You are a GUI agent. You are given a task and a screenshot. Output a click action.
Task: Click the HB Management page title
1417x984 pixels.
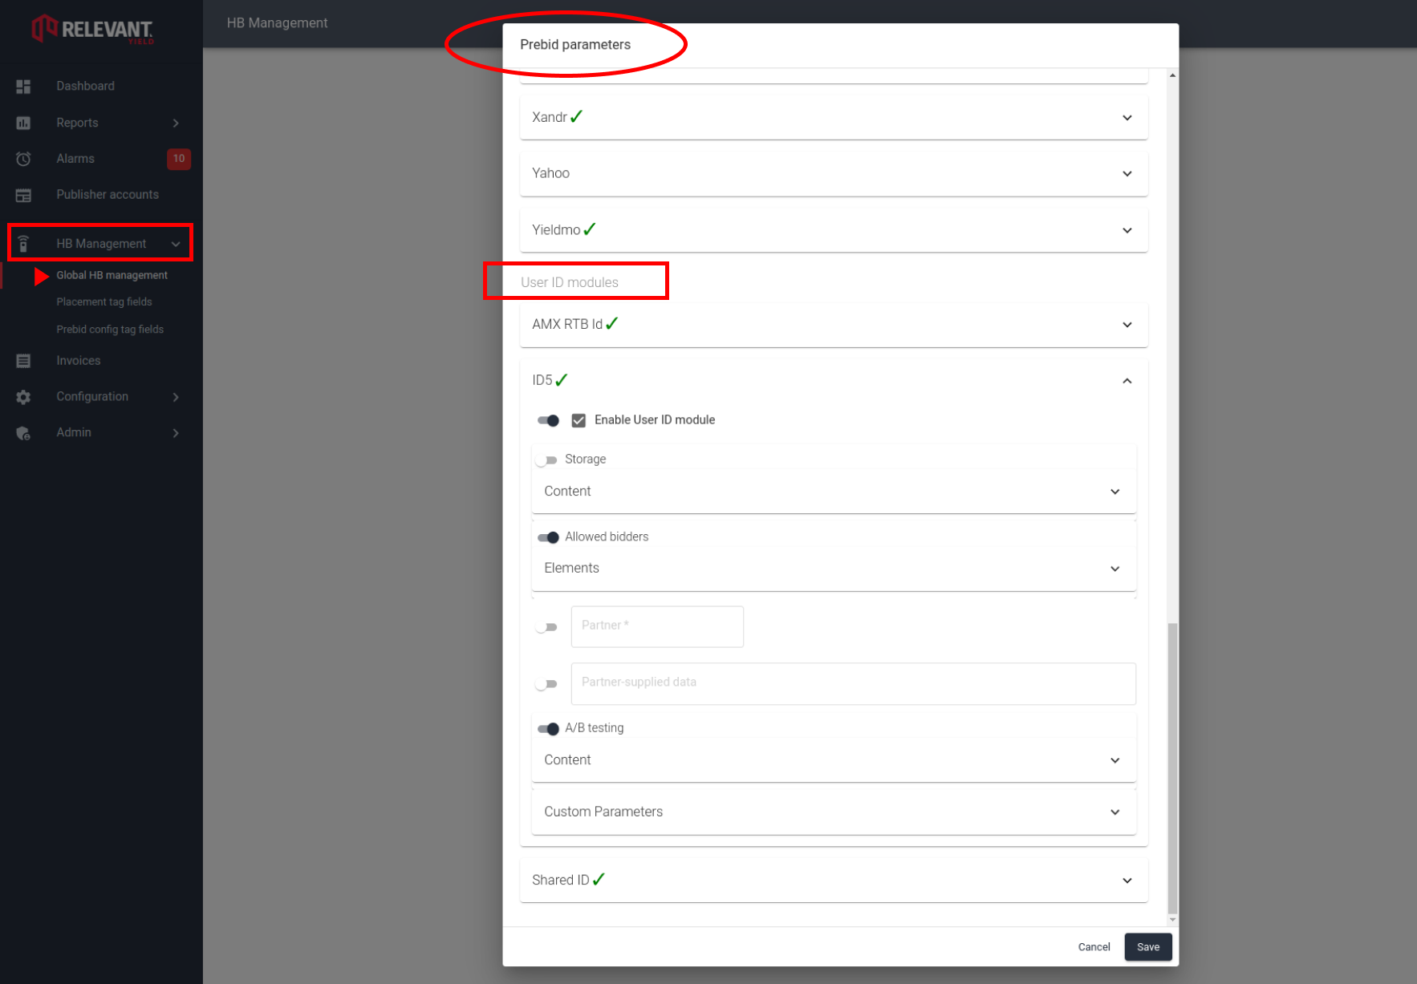(x=277, y=23)
